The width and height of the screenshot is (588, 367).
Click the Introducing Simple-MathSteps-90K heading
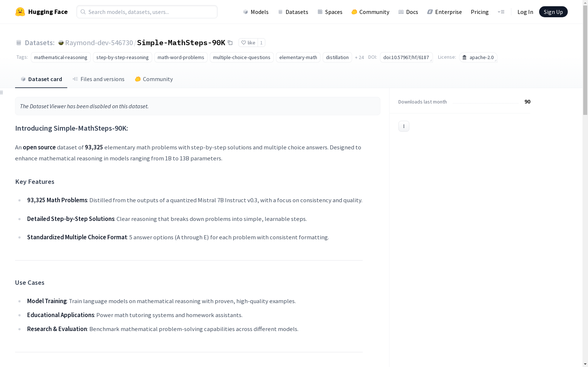click(x=72, y=128)
